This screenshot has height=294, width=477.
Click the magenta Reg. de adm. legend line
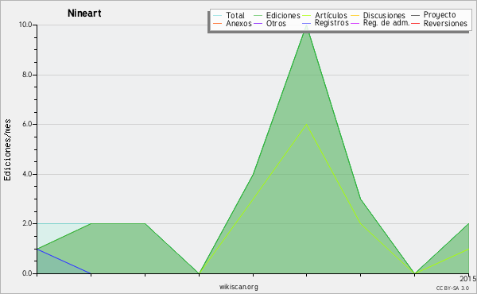pyautogui.click(x=355, y=24)
